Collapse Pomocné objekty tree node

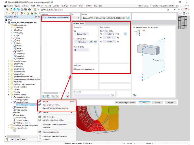pos(9,94)
